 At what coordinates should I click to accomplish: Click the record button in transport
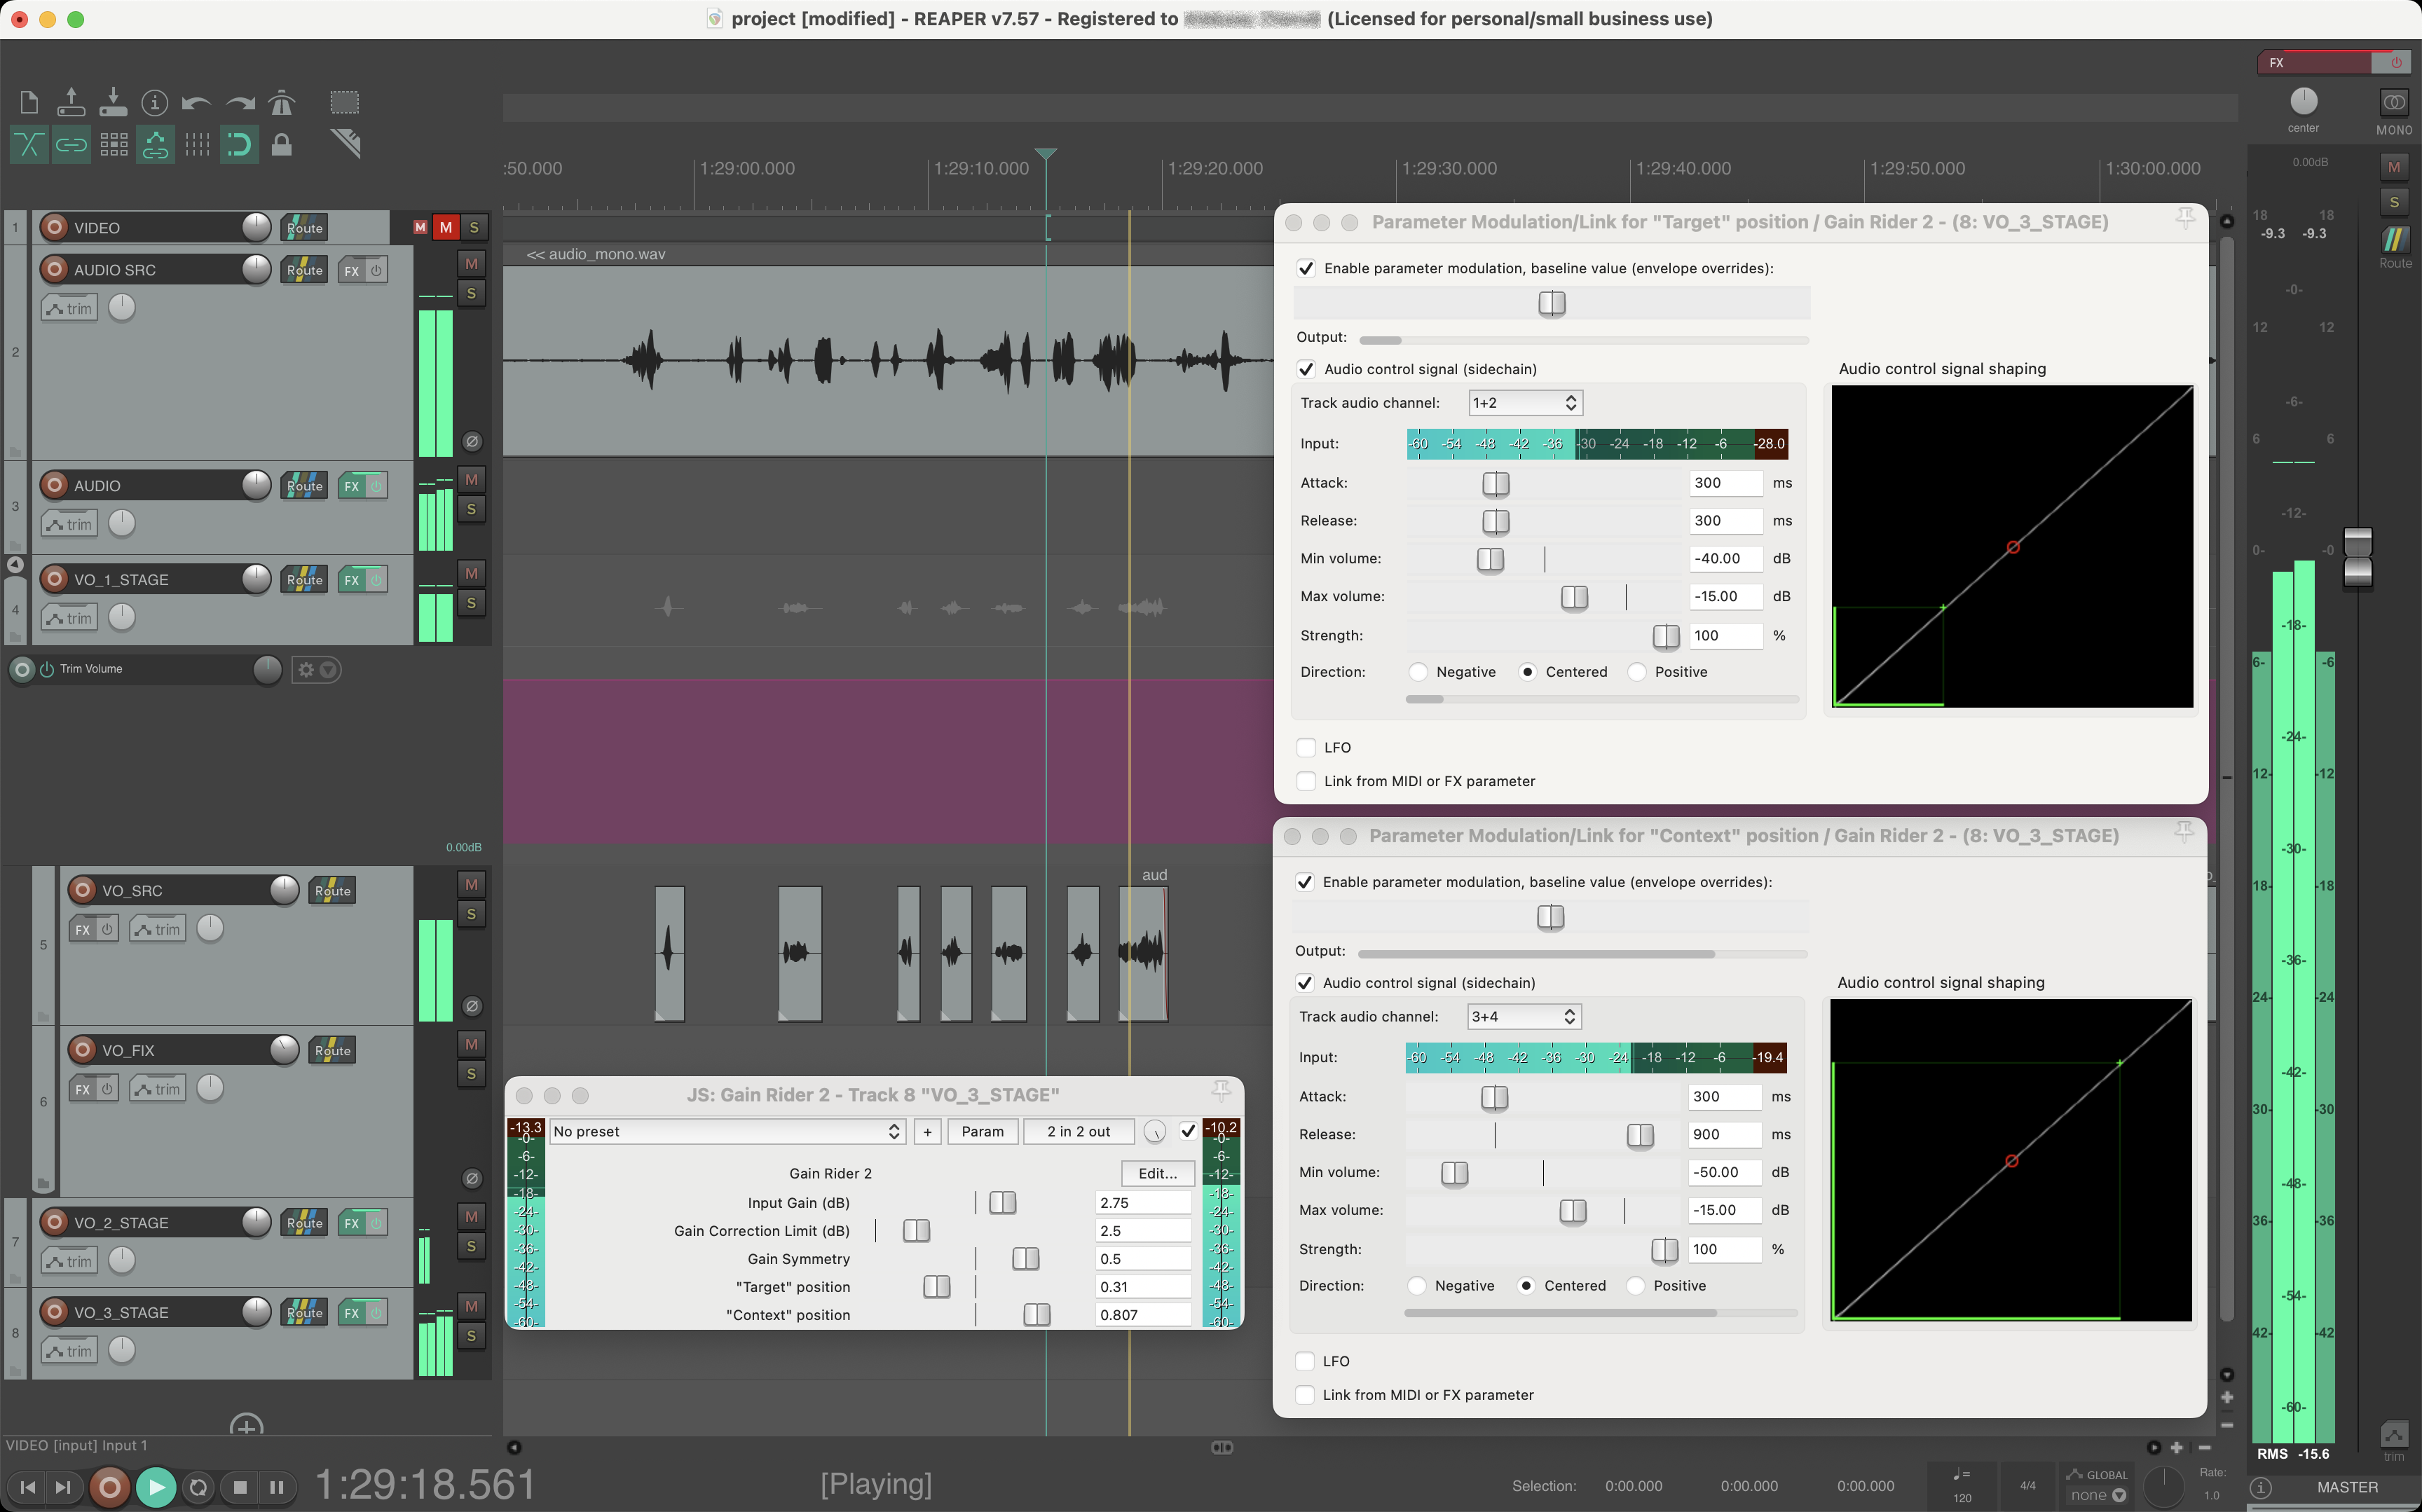pos(110,1487)
